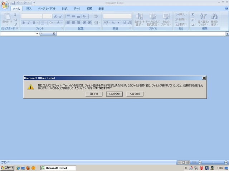
Task: Click the Percent Style icon
Action: (113, 23)
